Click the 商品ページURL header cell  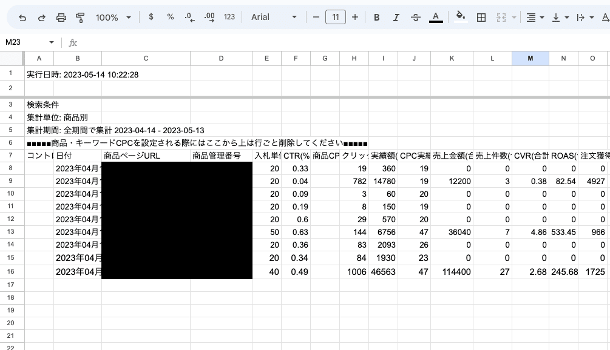pos(146,156)
